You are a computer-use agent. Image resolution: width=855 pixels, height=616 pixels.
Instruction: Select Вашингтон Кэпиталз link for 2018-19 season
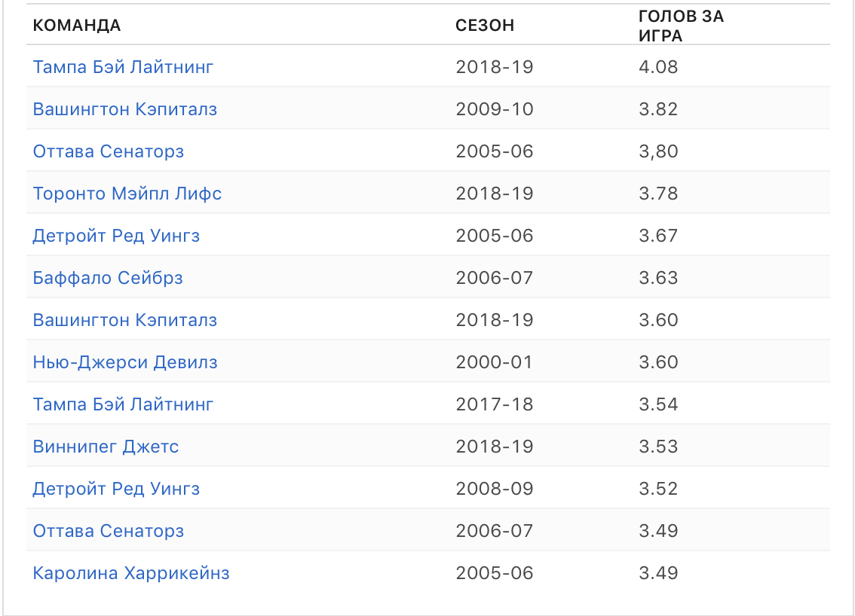click(x=124, y=320)
